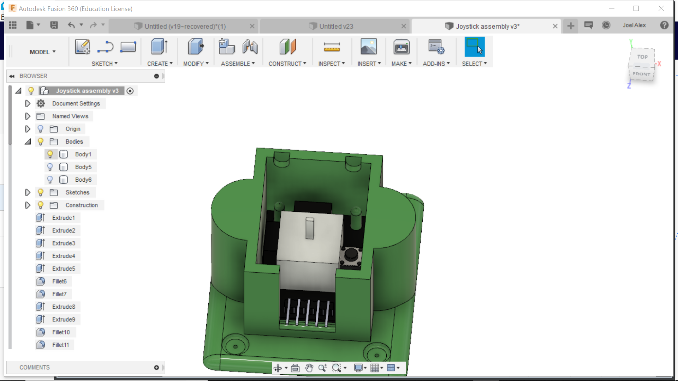Click the Measure ruler icon
Viewport: 678px width, 381px height.
tap(332, 47)
